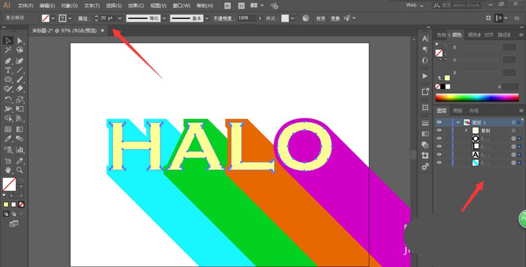Activate the Type tool
526x267 pixels.
8,70
